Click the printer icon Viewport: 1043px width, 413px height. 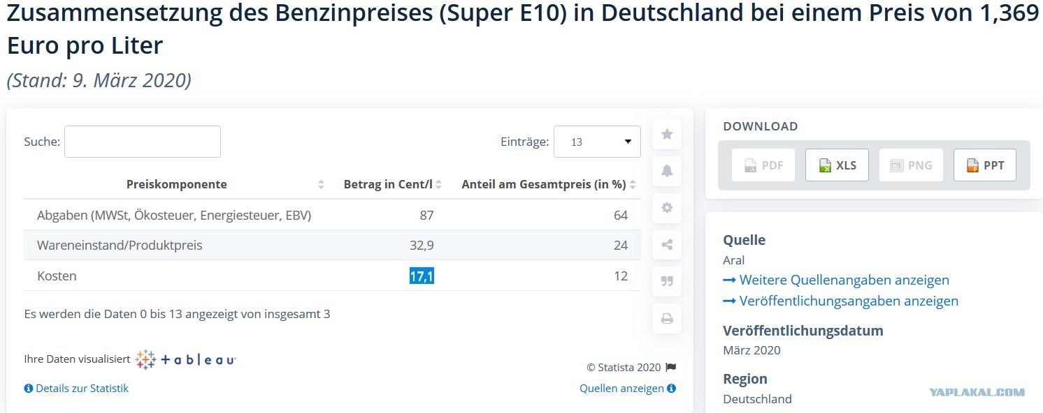click(x=667, y=319)
